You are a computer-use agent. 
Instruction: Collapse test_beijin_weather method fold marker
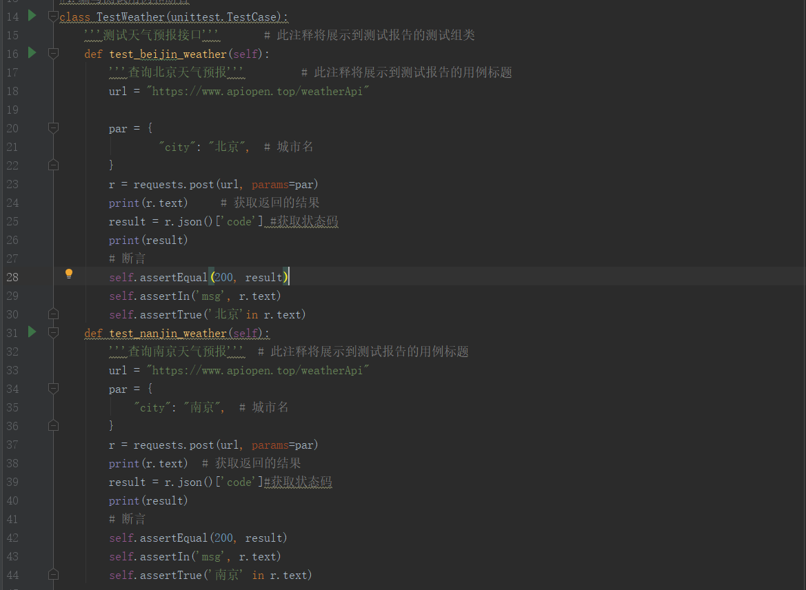tap(53, 54)
